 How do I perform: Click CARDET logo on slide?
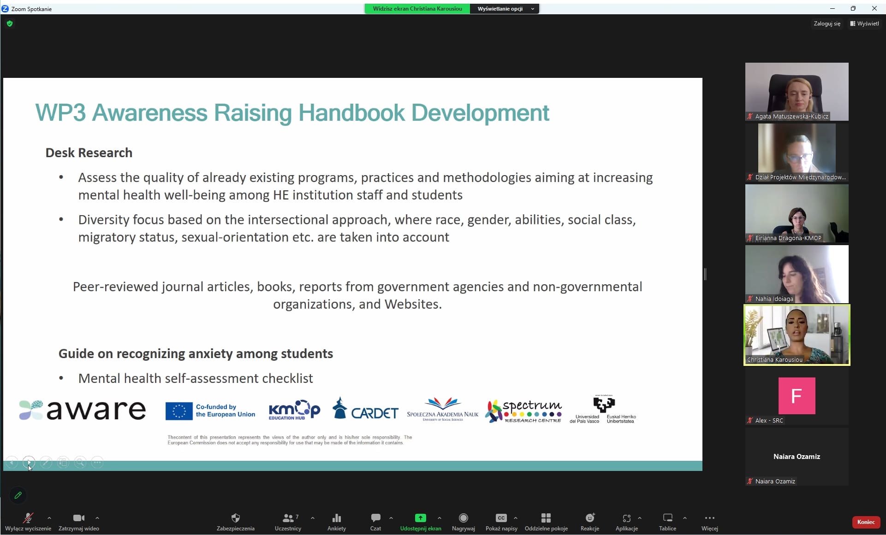pos(365,408)
